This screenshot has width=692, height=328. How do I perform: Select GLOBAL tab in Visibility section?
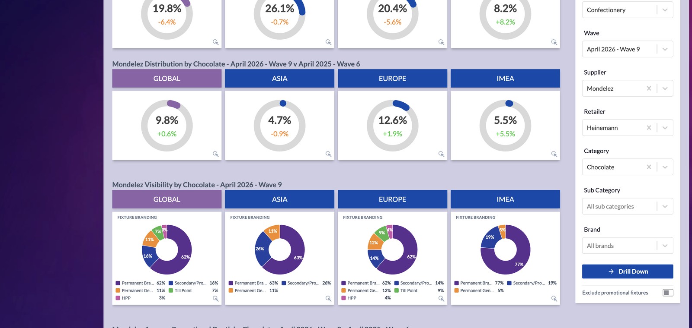pyautogui.click(x=167, y=199)
